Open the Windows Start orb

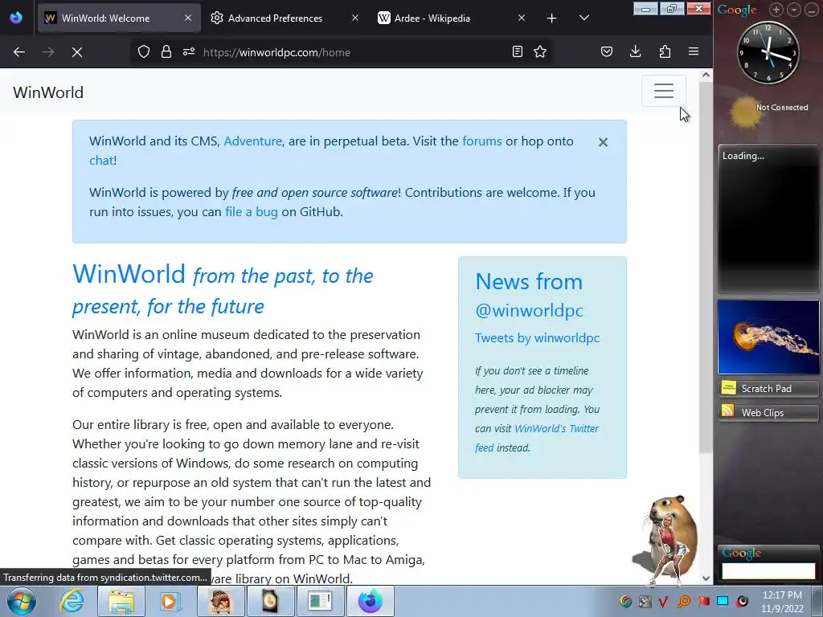coord(22,601)
